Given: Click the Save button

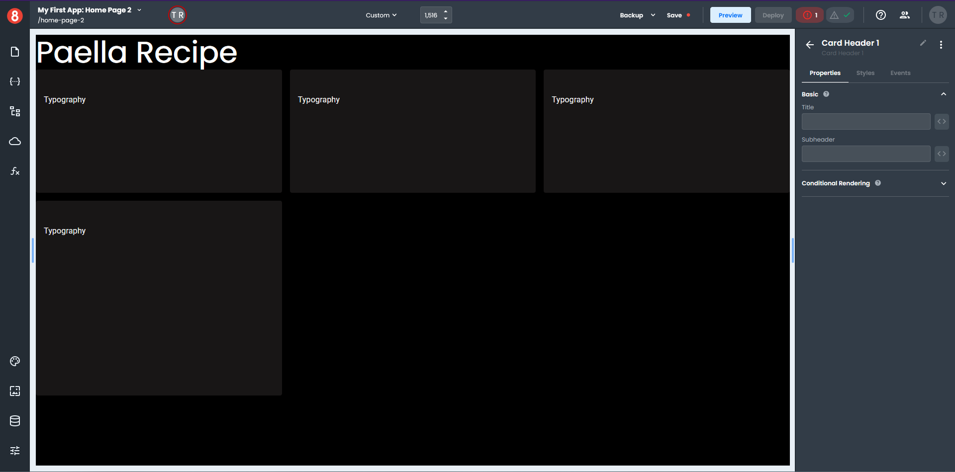Looking at the screenshot, I should click(674, 15).
